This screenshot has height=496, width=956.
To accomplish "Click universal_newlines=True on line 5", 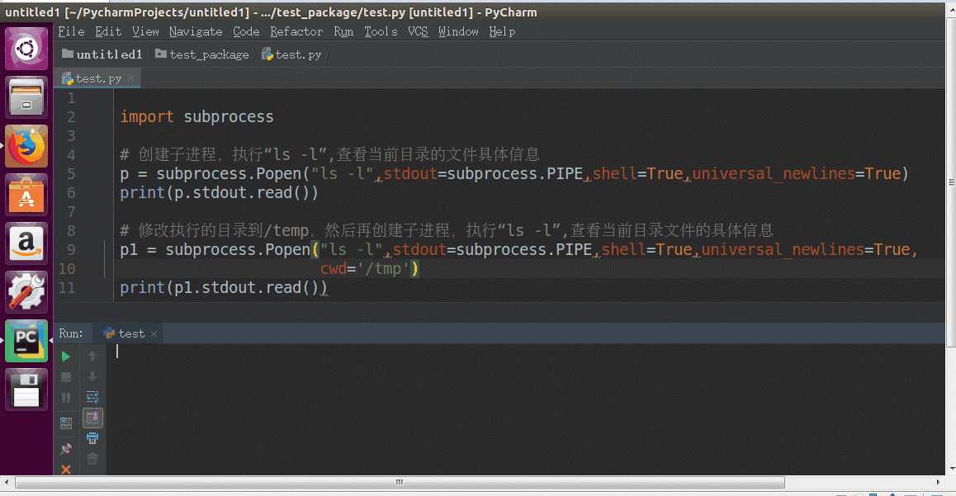I will click(797, 173).
